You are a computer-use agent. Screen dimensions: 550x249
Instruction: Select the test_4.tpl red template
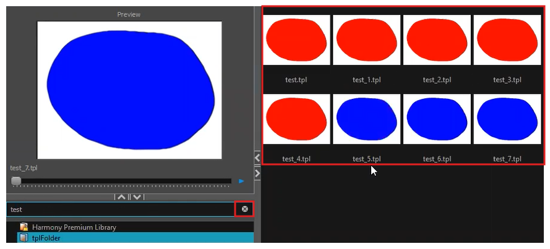(x=296, y=119)
